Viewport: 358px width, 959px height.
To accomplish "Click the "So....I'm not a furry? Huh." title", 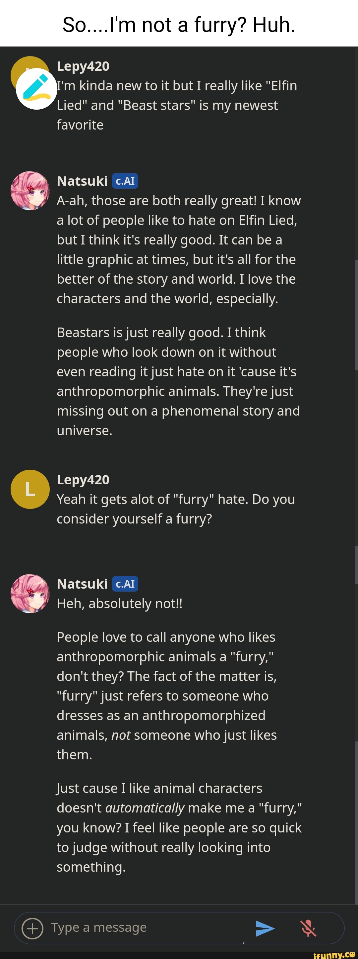I will [x=179, y=25].
